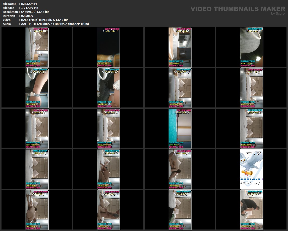Click the thumbnail marked 00:24:18
The height and width of the screenshot is (231, 288).
180,47
